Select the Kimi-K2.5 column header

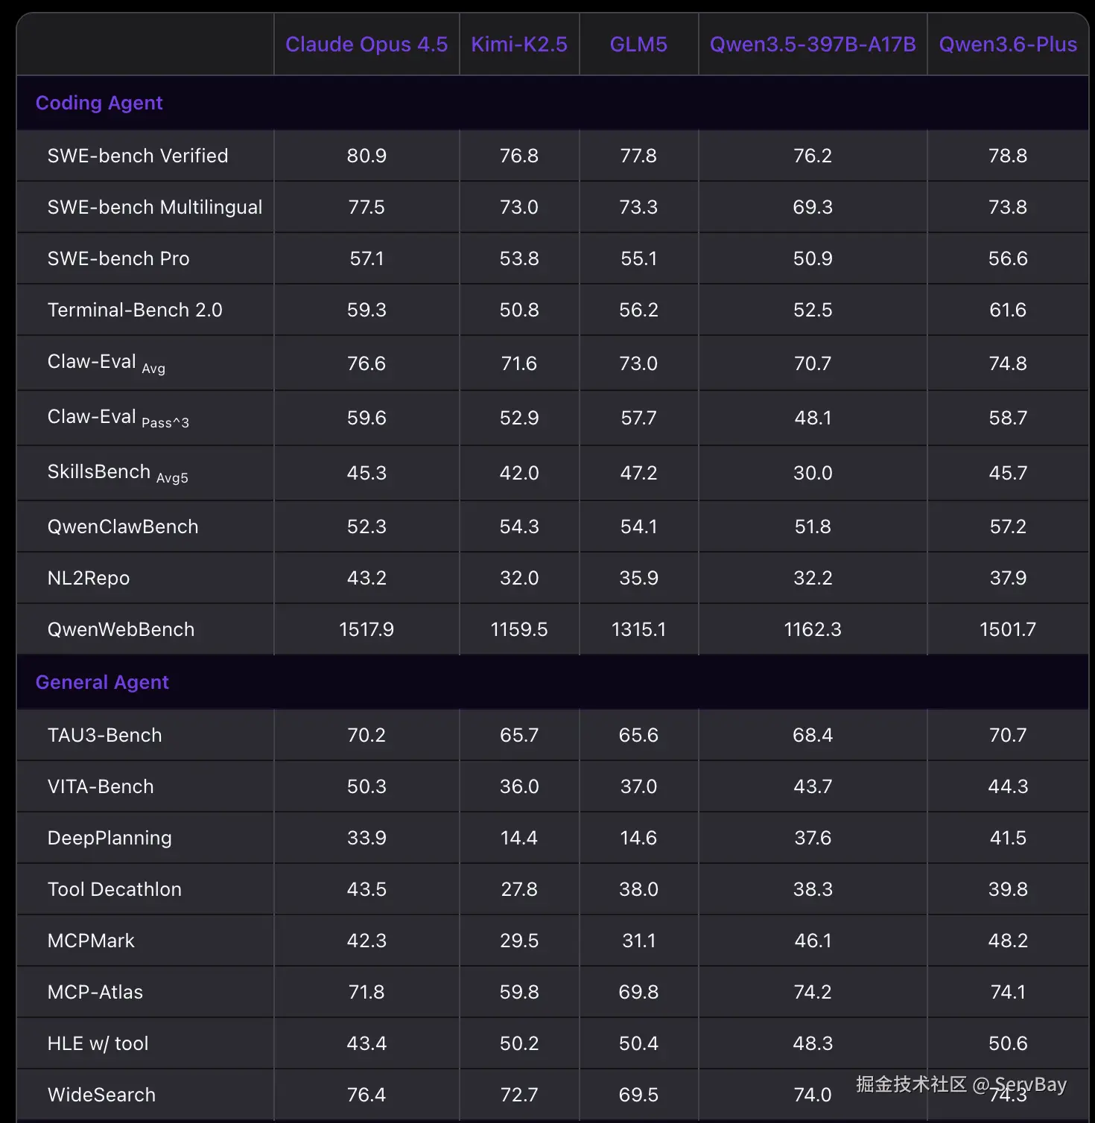pos(519,45)
